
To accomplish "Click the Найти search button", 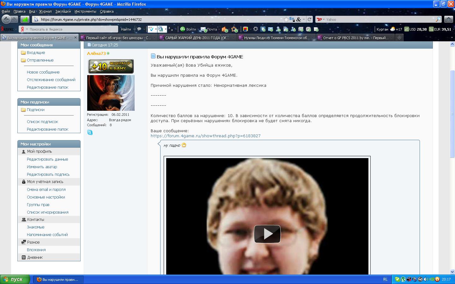I will tap(126, 29).
